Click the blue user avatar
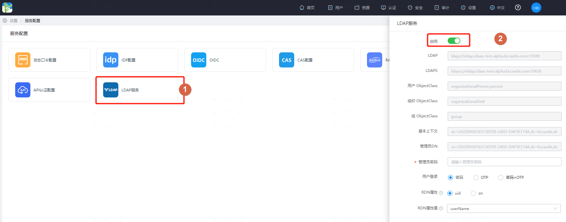The image size is (566, 222). (x=536, y=8)
